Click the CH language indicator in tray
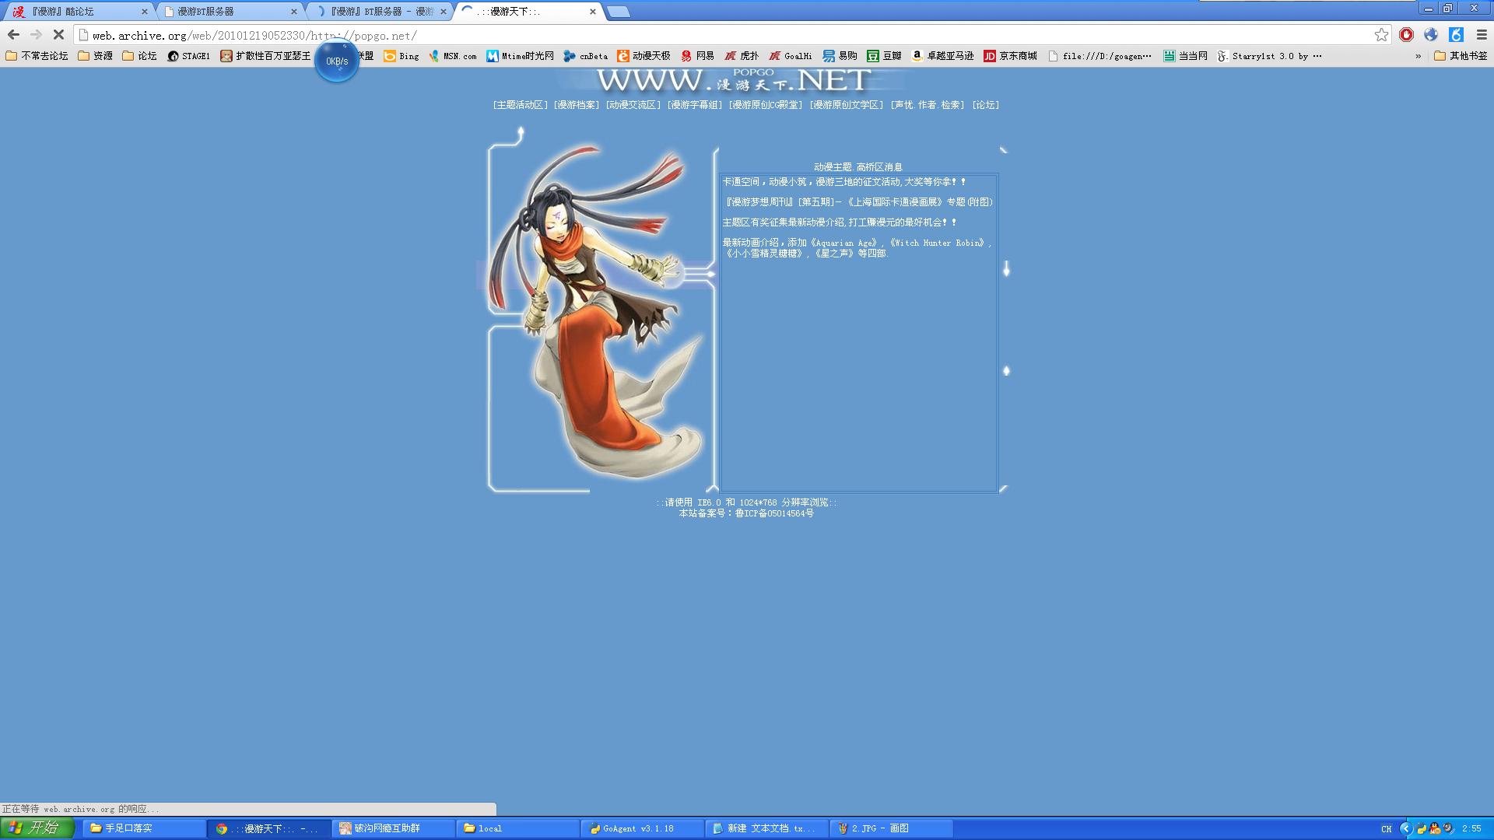Image resolution: width=1494 pixels, height=840 pixels. tap(1387, 829)
